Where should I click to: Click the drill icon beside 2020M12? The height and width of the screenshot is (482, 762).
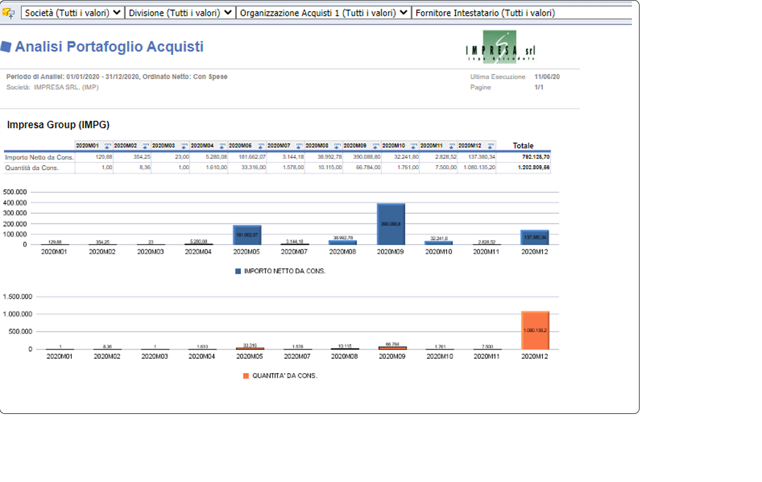pos(490,146)
